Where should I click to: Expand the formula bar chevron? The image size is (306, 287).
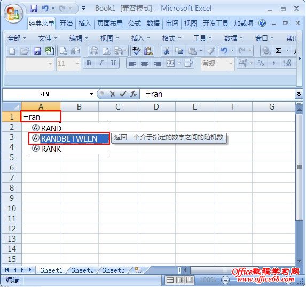(299, 94)
